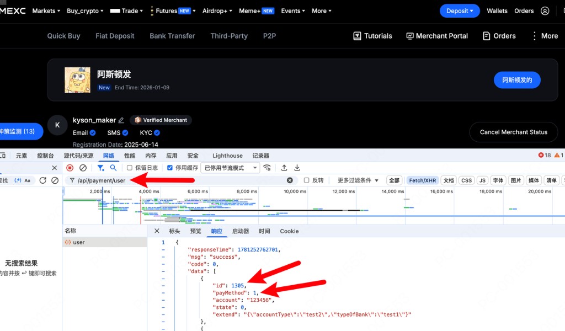This screenshot has width=565, height=331.
Task: Click the import HAR upload icon
Action: click(x=284, y=168)
